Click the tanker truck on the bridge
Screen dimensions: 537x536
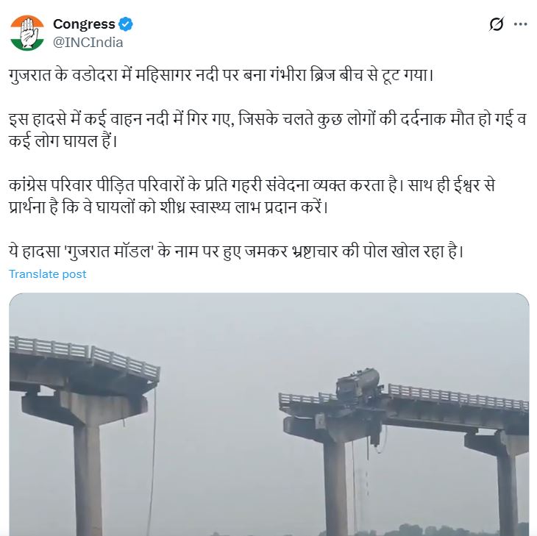(358, 385)
